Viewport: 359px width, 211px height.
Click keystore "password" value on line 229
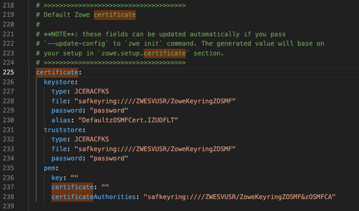(109, 110)
